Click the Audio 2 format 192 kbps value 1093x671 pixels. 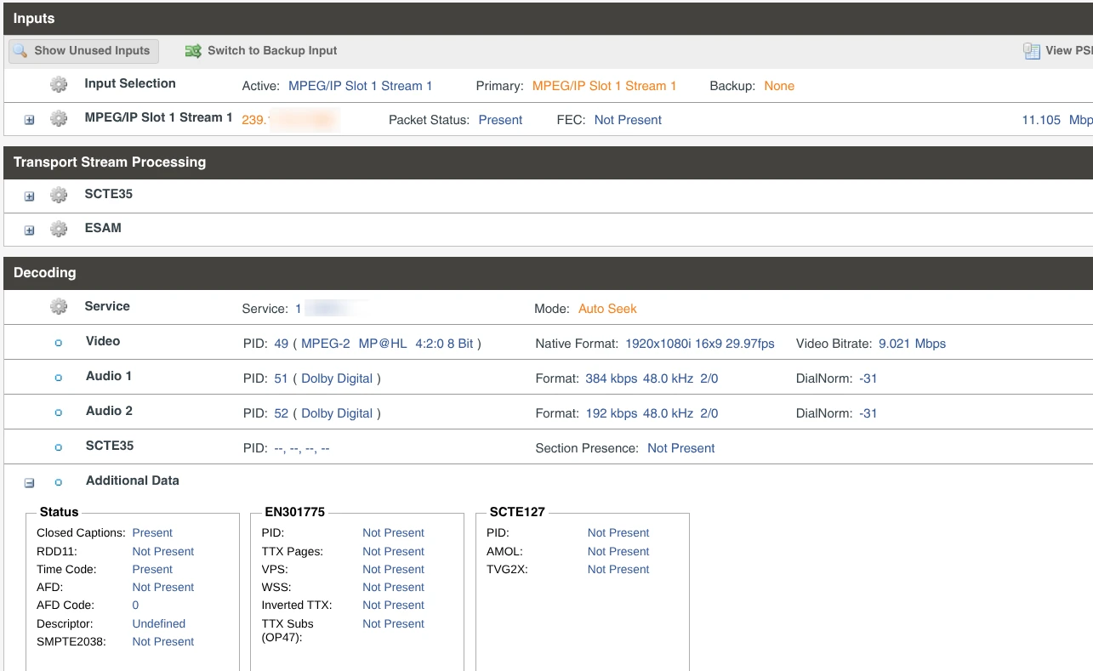(652, 413)
